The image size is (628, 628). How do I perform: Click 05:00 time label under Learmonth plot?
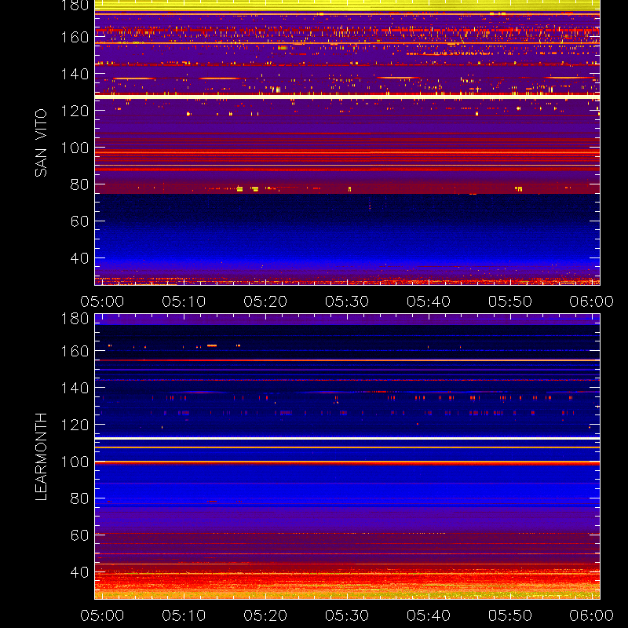[x=102, y=615]
